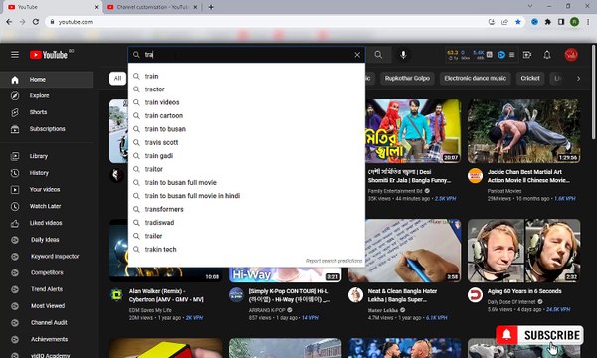Open Library in sidebar
The height and width of the screenshot is (358, 597).
[47, 156]
